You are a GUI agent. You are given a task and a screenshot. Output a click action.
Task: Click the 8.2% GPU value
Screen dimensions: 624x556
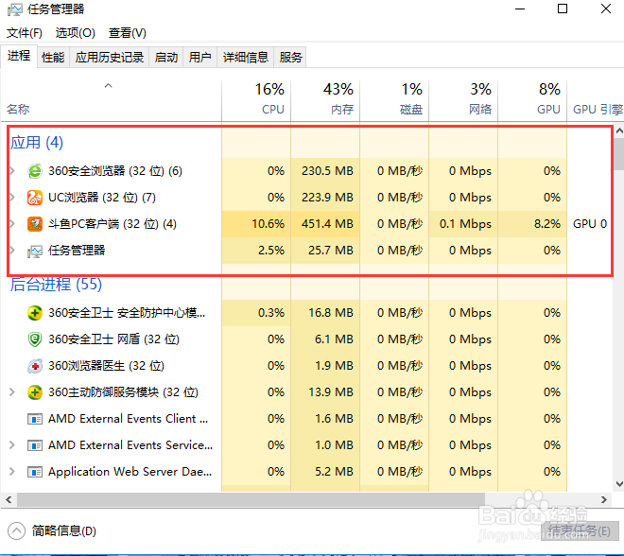click(x=547, y=224)
